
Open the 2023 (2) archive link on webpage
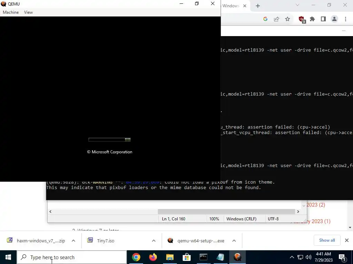(x=316, y=205)
